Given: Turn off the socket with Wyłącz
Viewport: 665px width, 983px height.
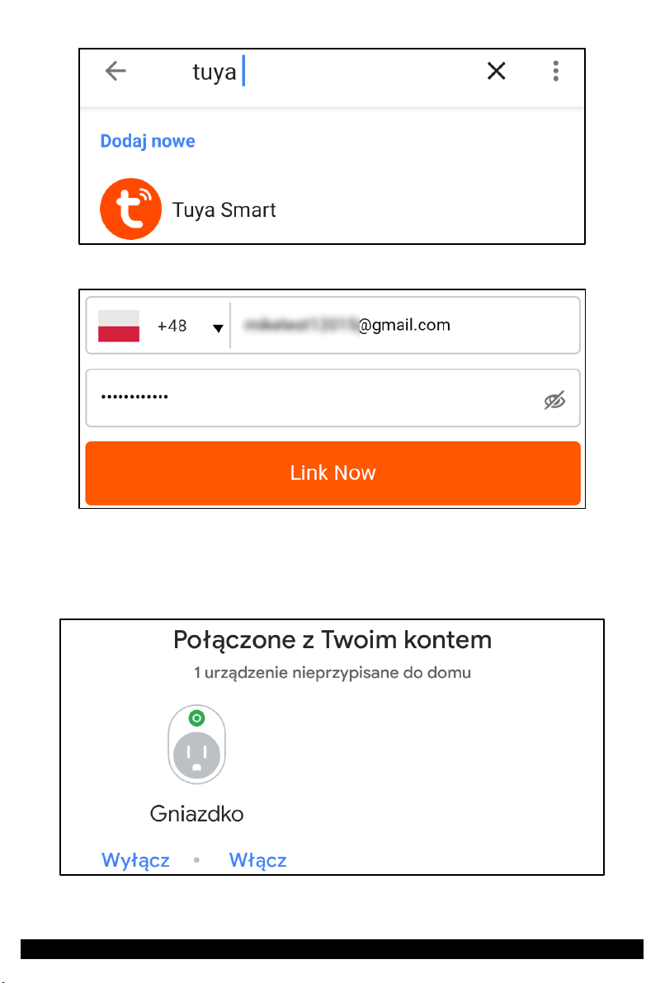Looking at the screenshot, I should point(135,859).
